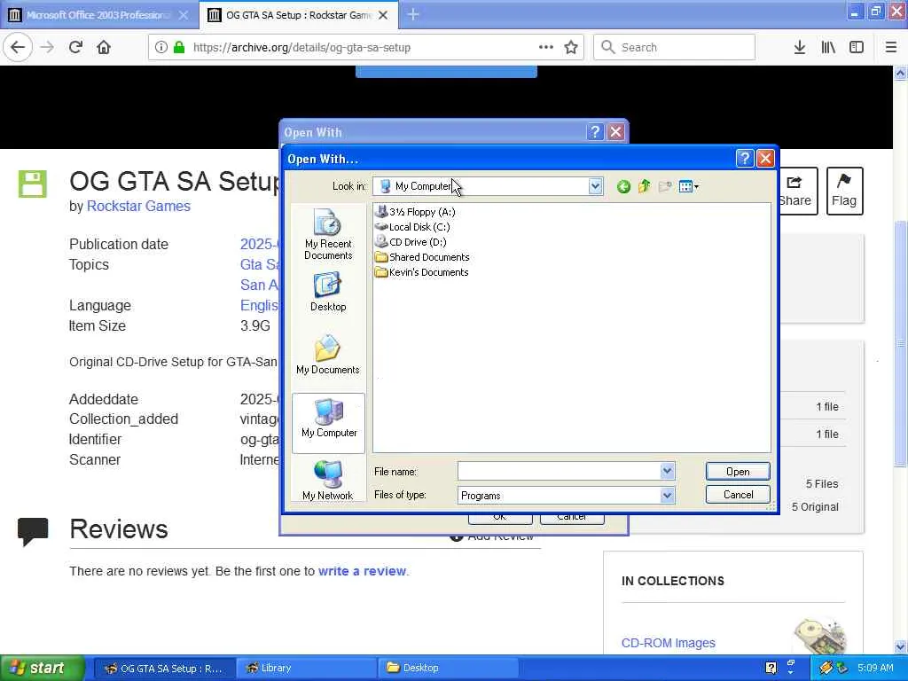908x681 pixels.
Task: Open the Library taskbar item
Action: 307,668
